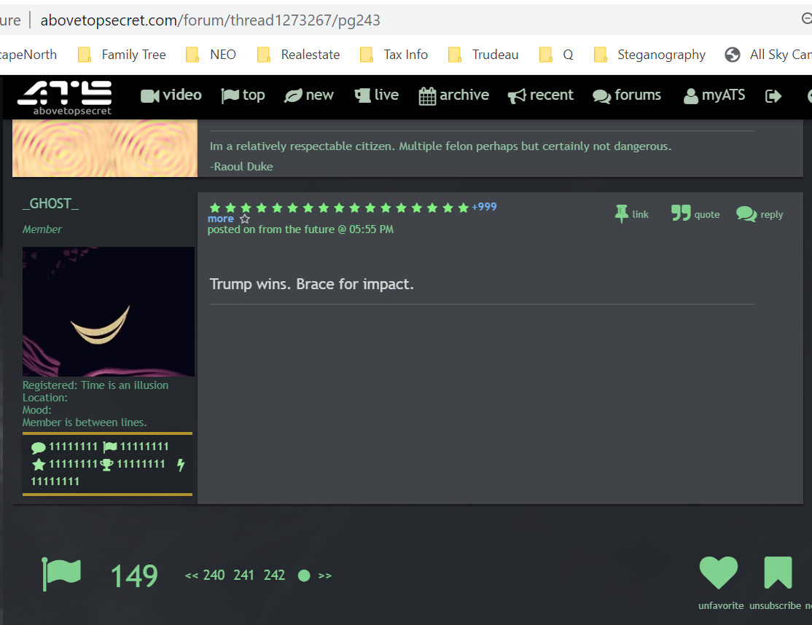Open the Trudeau bookmark folder

(x=483, y=55)
